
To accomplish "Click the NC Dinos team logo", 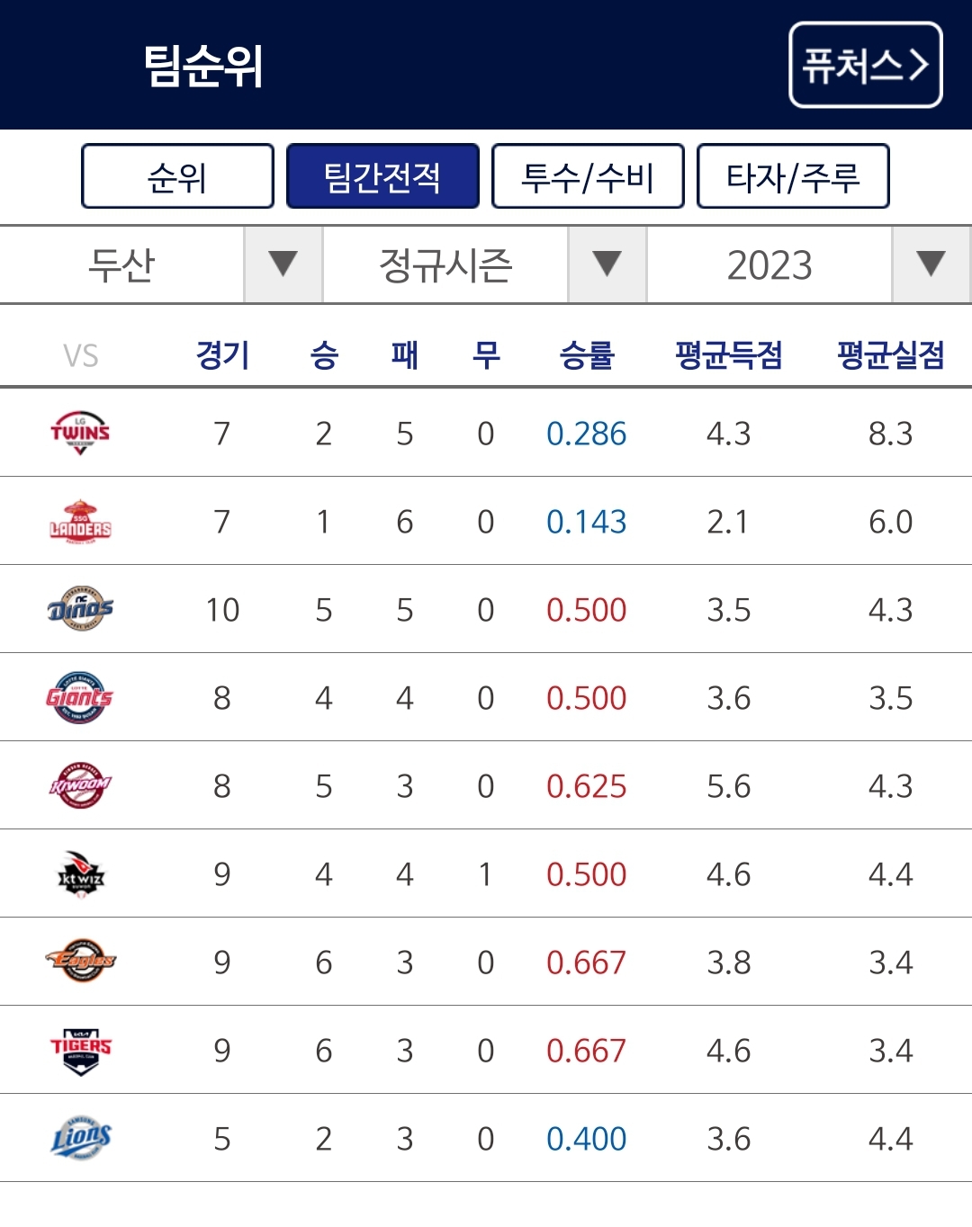I will point(80,609).
